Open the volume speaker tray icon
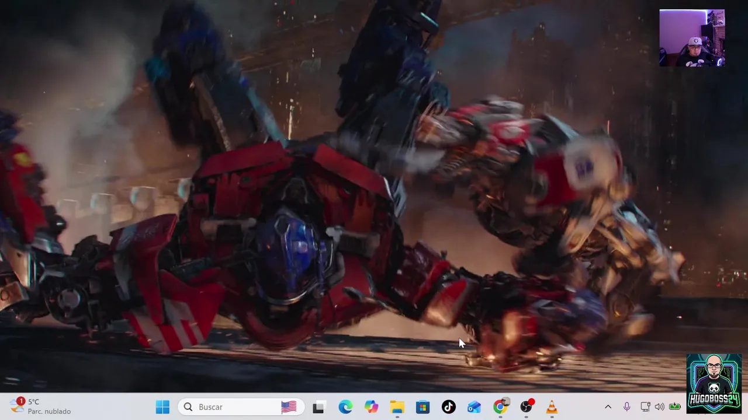This screenshot has height=420, width=748. pos(660,407)
